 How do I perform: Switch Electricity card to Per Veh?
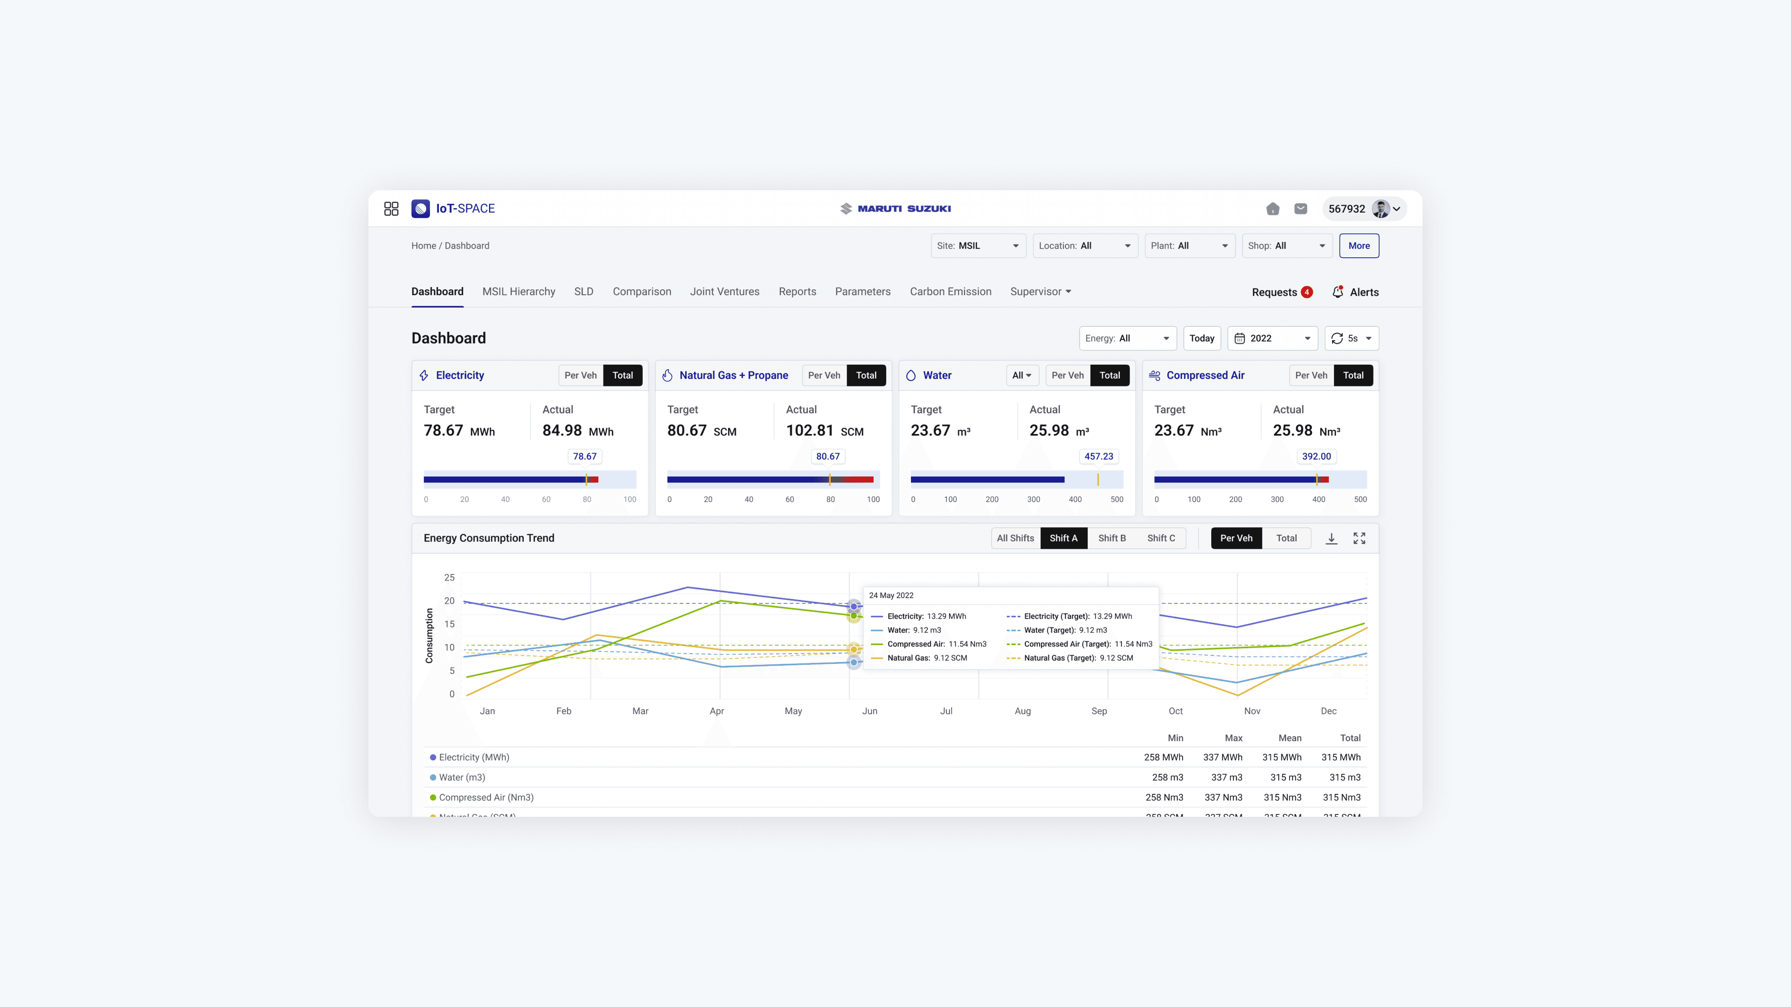coord(580,375)
